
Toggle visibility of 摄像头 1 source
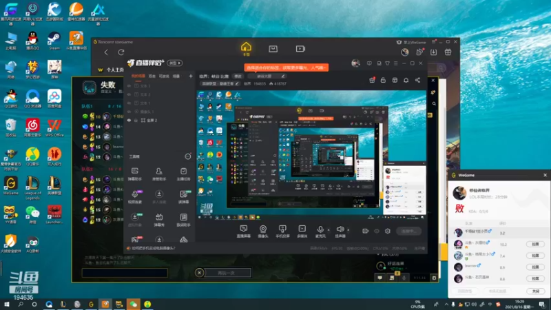129,112
